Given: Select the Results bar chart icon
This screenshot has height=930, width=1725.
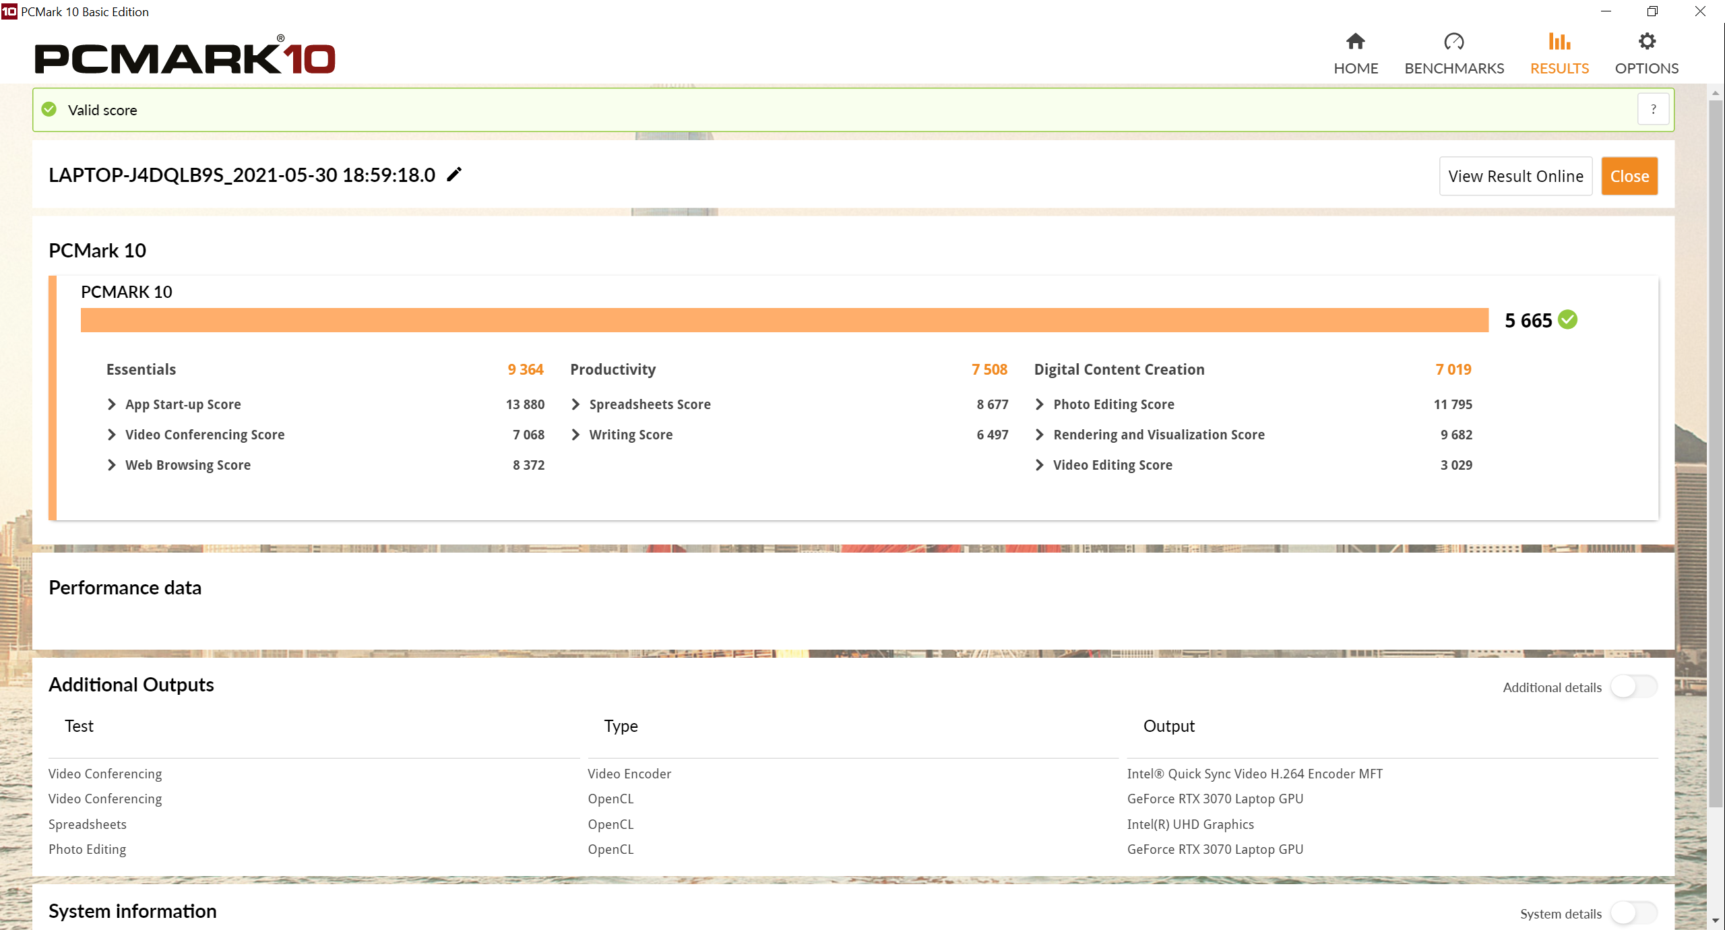Looking at the screenshot, I should pos(1559,42).
